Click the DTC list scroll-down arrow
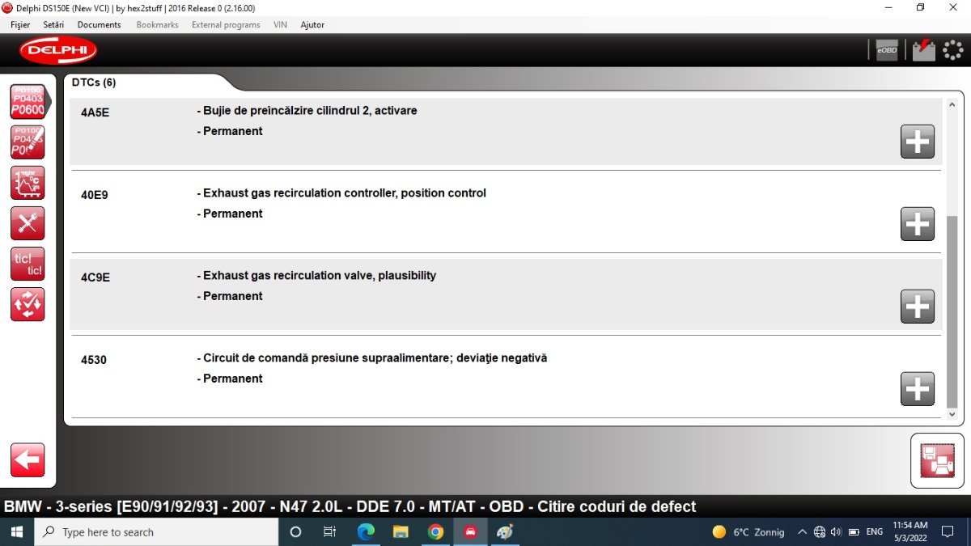The image size is (971, 546). tap(952, 414)
